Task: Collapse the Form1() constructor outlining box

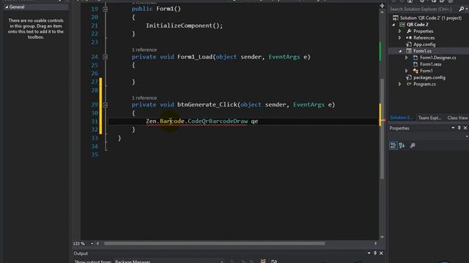Action: click(105, 9)
